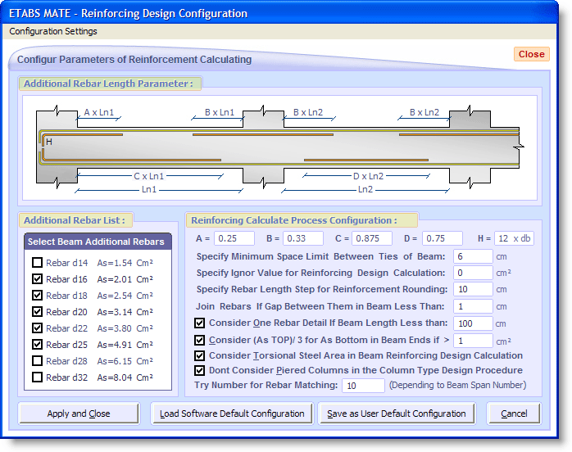572x452 pixels.
Task: Disable Dont Consider Piered Columns option
Action: coord(200,370)
